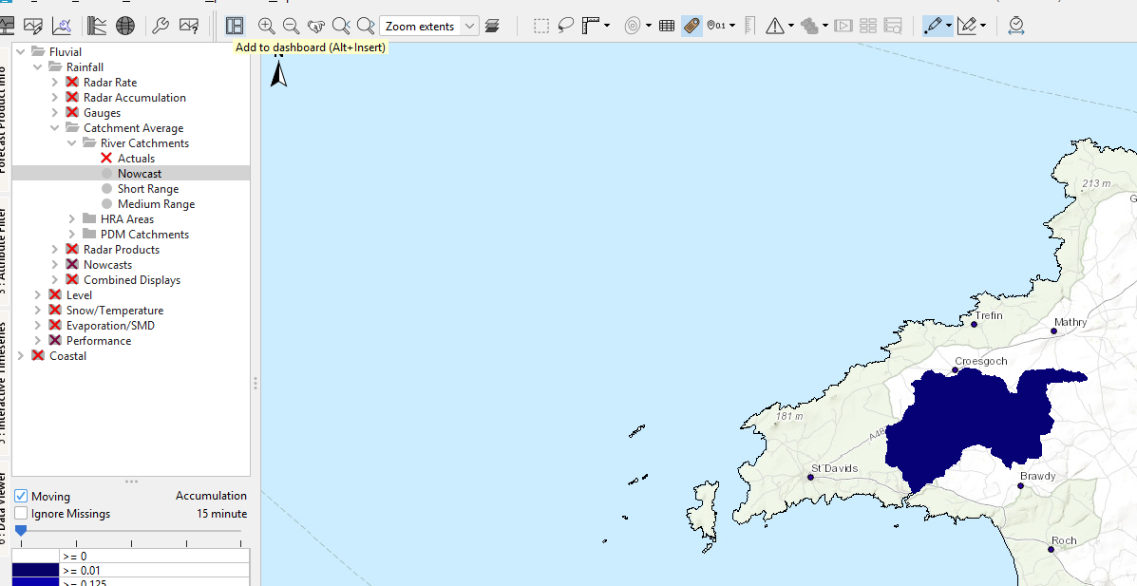Select the lasso selection tool
The height and width of the screenshot is (586, 1137).
pos(566,26)
